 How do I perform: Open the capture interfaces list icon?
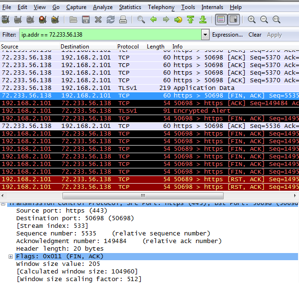tap(6, 20)
